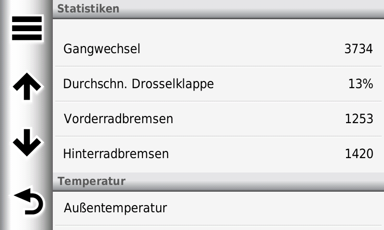Screen dimensions: 384x230
Task: Click the Statistiken section header
Action: (x=88, y=9)
